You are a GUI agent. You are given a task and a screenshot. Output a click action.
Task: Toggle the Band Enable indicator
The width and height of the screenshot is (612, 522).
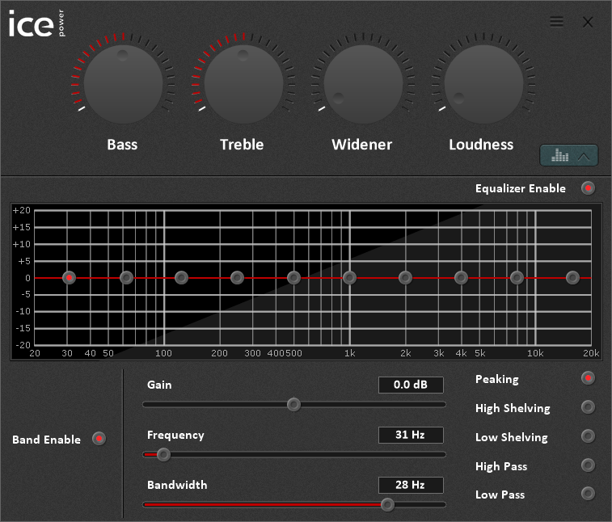tap(99, 439)
